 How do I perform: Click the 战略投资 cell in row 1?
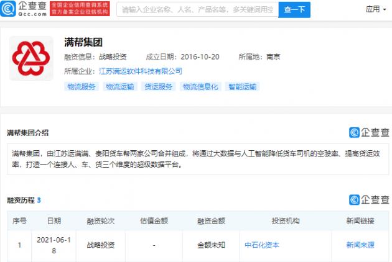tap(101, 245)
